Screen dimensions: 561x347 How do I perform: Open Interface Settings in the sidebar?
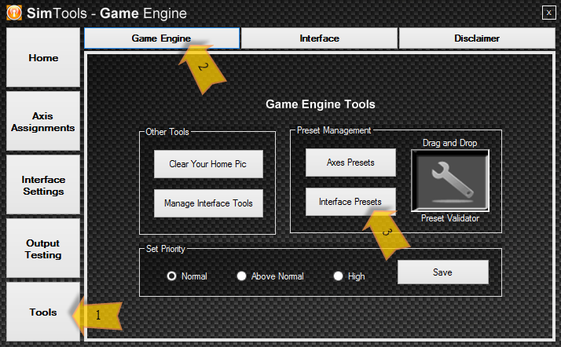43,184
